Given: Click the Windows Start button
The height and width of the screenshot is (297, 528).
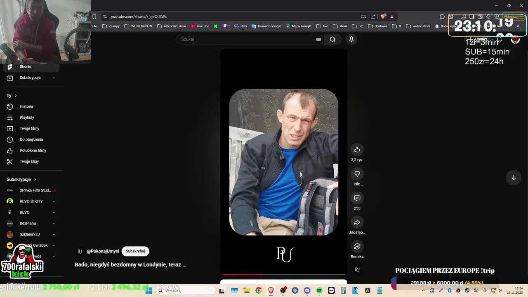Looking at the screenshot, I should click(x=148, y=290).
